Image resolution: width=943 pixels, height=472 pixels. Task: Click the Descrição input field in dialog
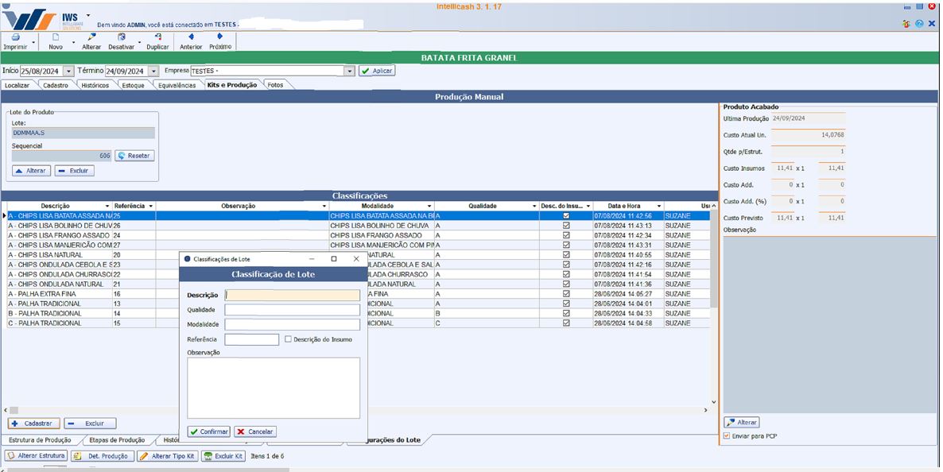(292, 295)
